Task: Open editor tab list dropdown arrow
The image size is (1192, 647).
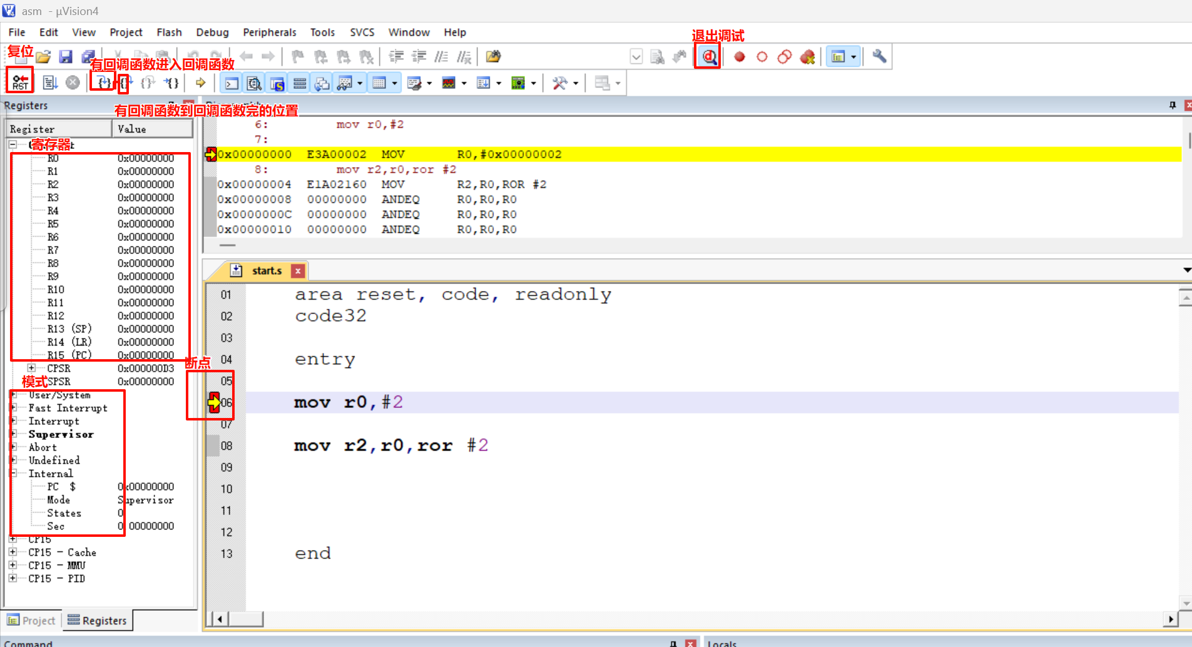Action: click(1186, 270)
